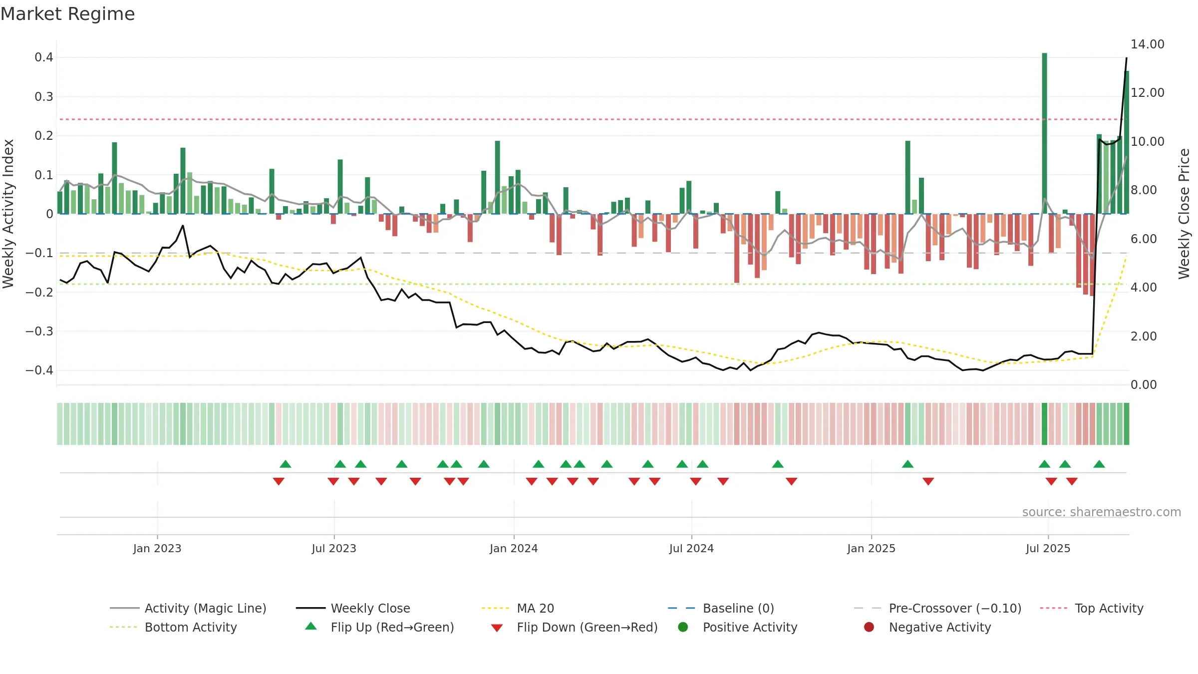Screen dimensions: 1198x674
Task: Toggle the Activity (Magic Line) legend entry
Action: tap(188, 608)
